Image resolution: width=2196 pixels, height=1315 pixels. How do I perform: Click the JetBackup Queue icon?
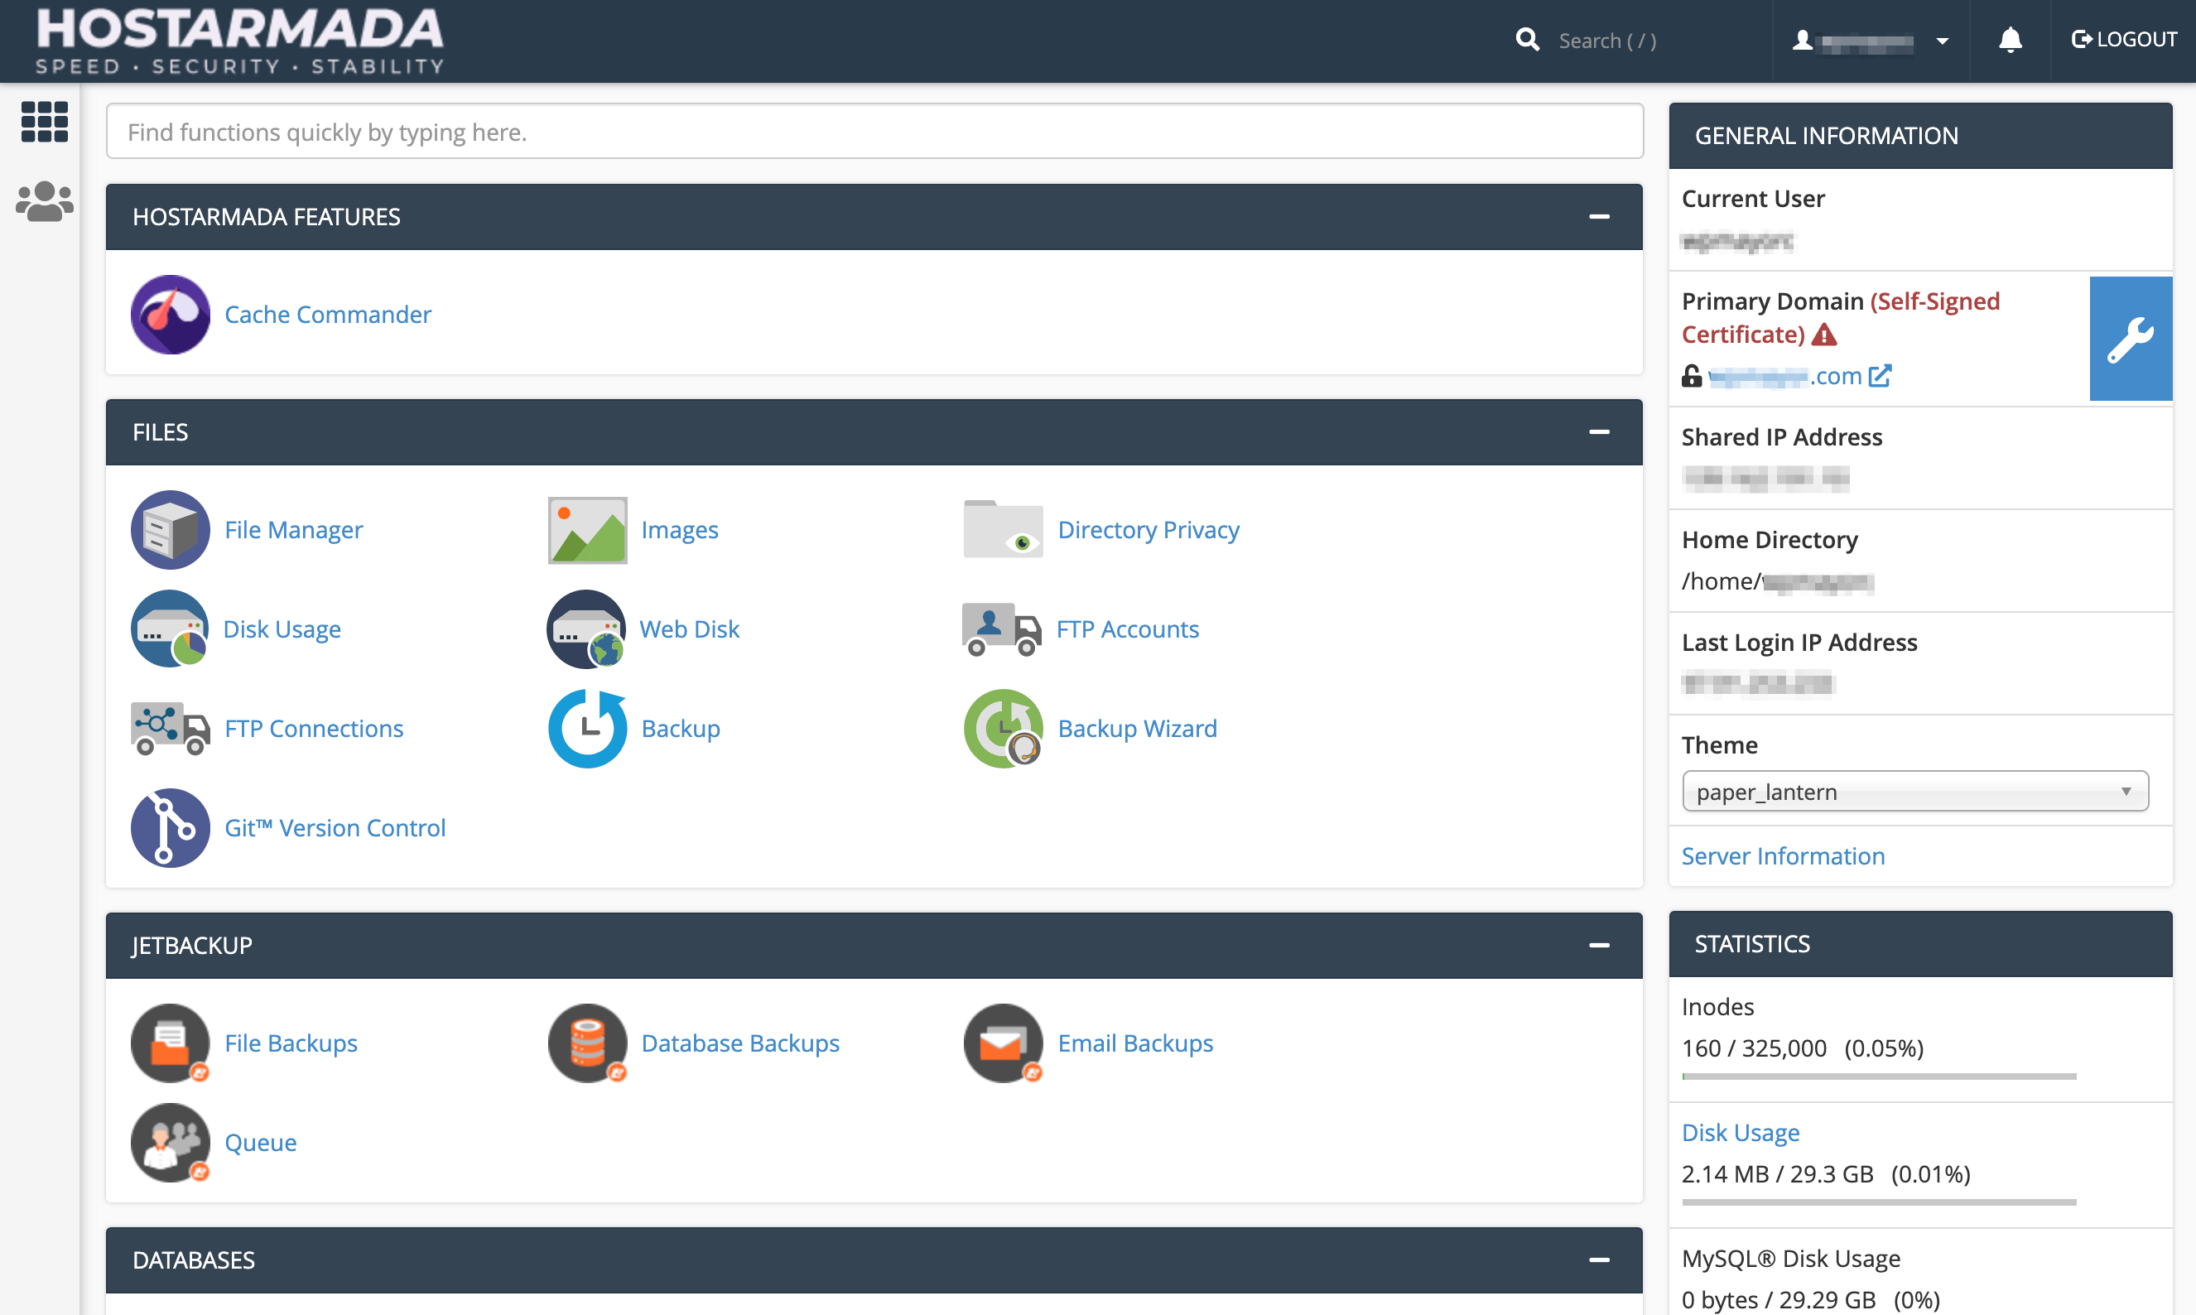point(170,1142)
